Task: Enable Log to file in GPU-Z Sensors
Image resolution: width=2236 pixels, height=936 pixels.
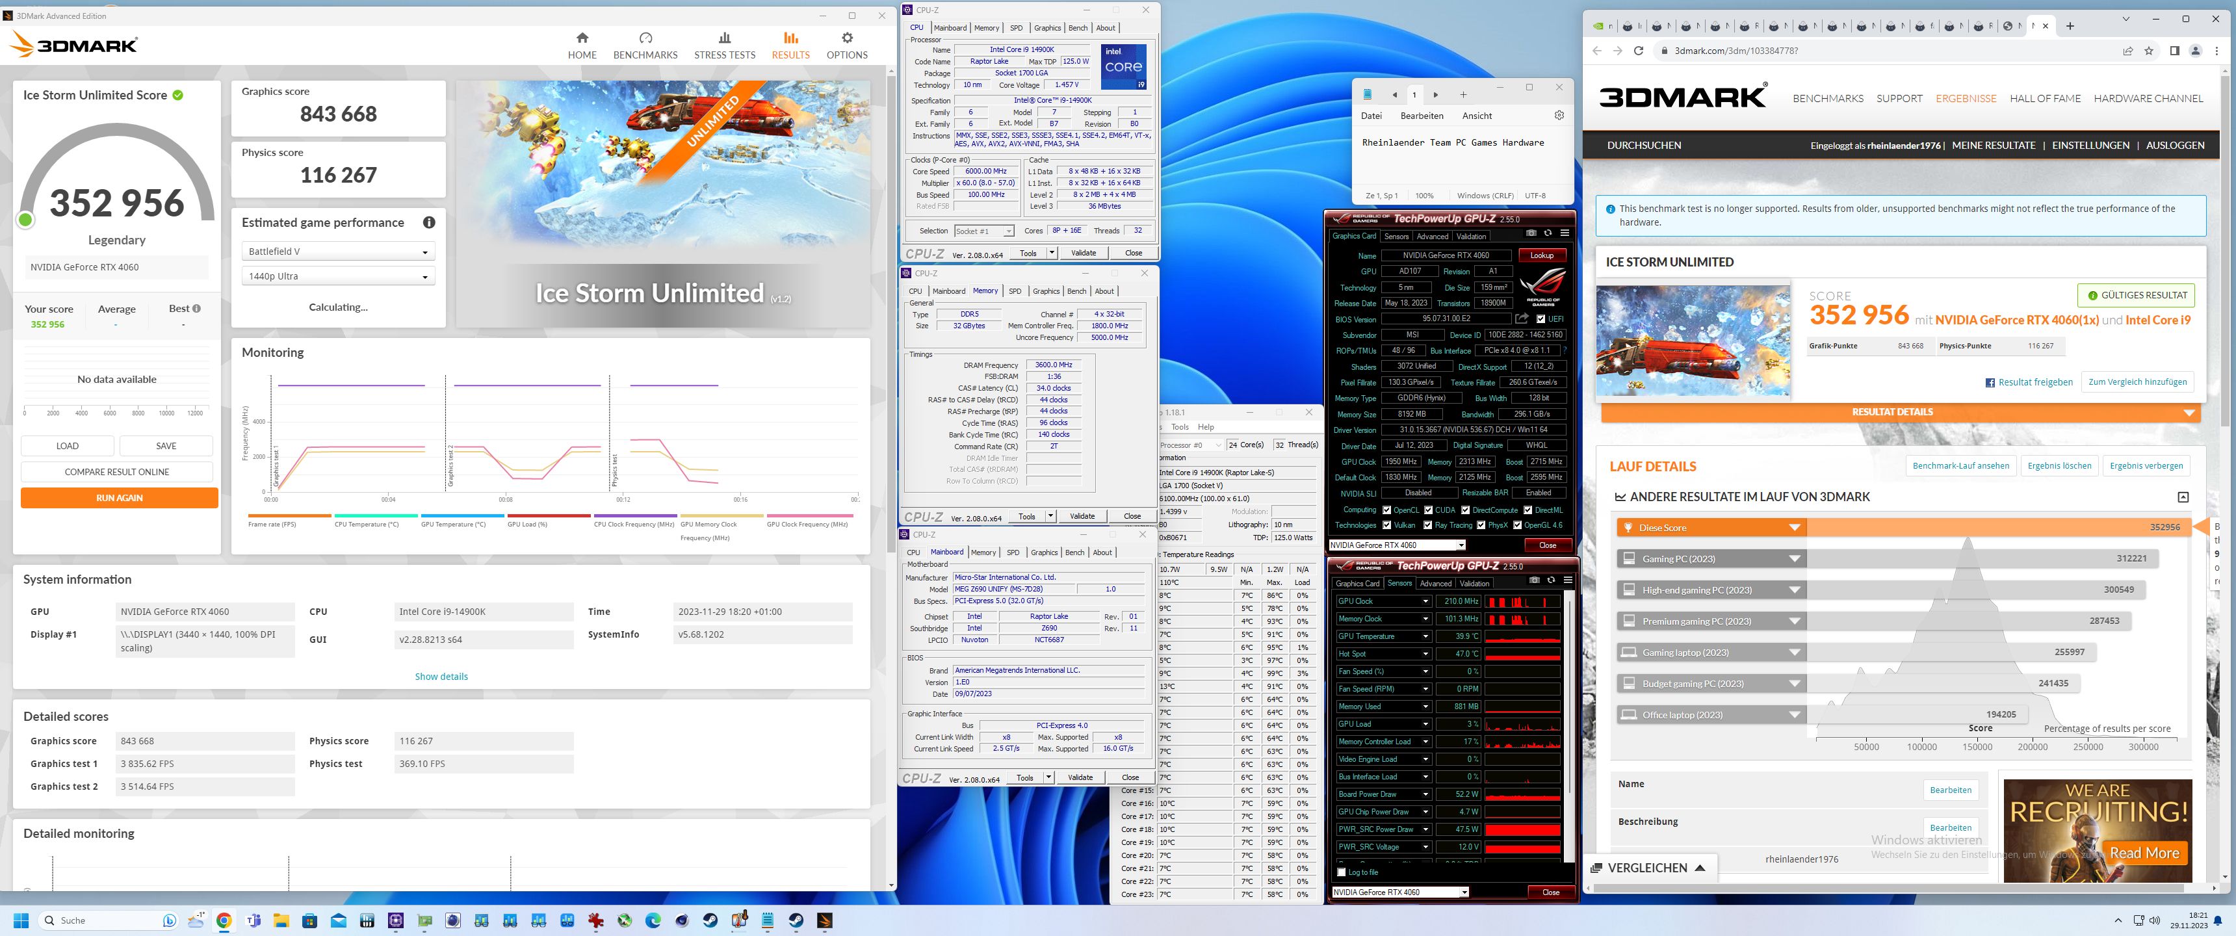Action: click(x=1342, y=872)
